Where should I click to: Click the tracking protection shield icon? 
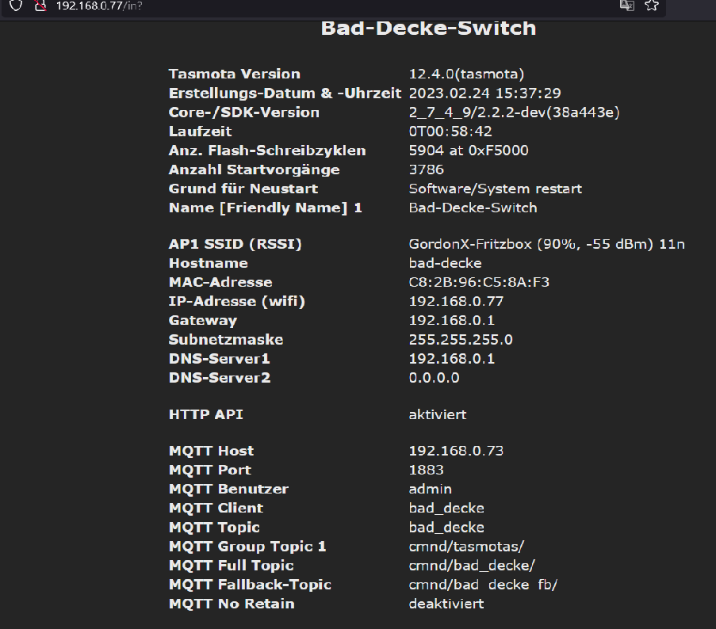[x=16, y=6]
